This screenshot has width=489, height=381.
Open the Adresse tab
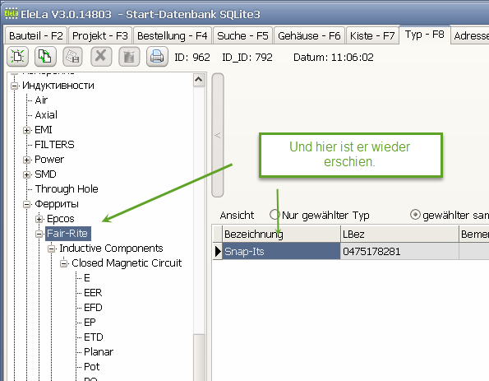470,35
